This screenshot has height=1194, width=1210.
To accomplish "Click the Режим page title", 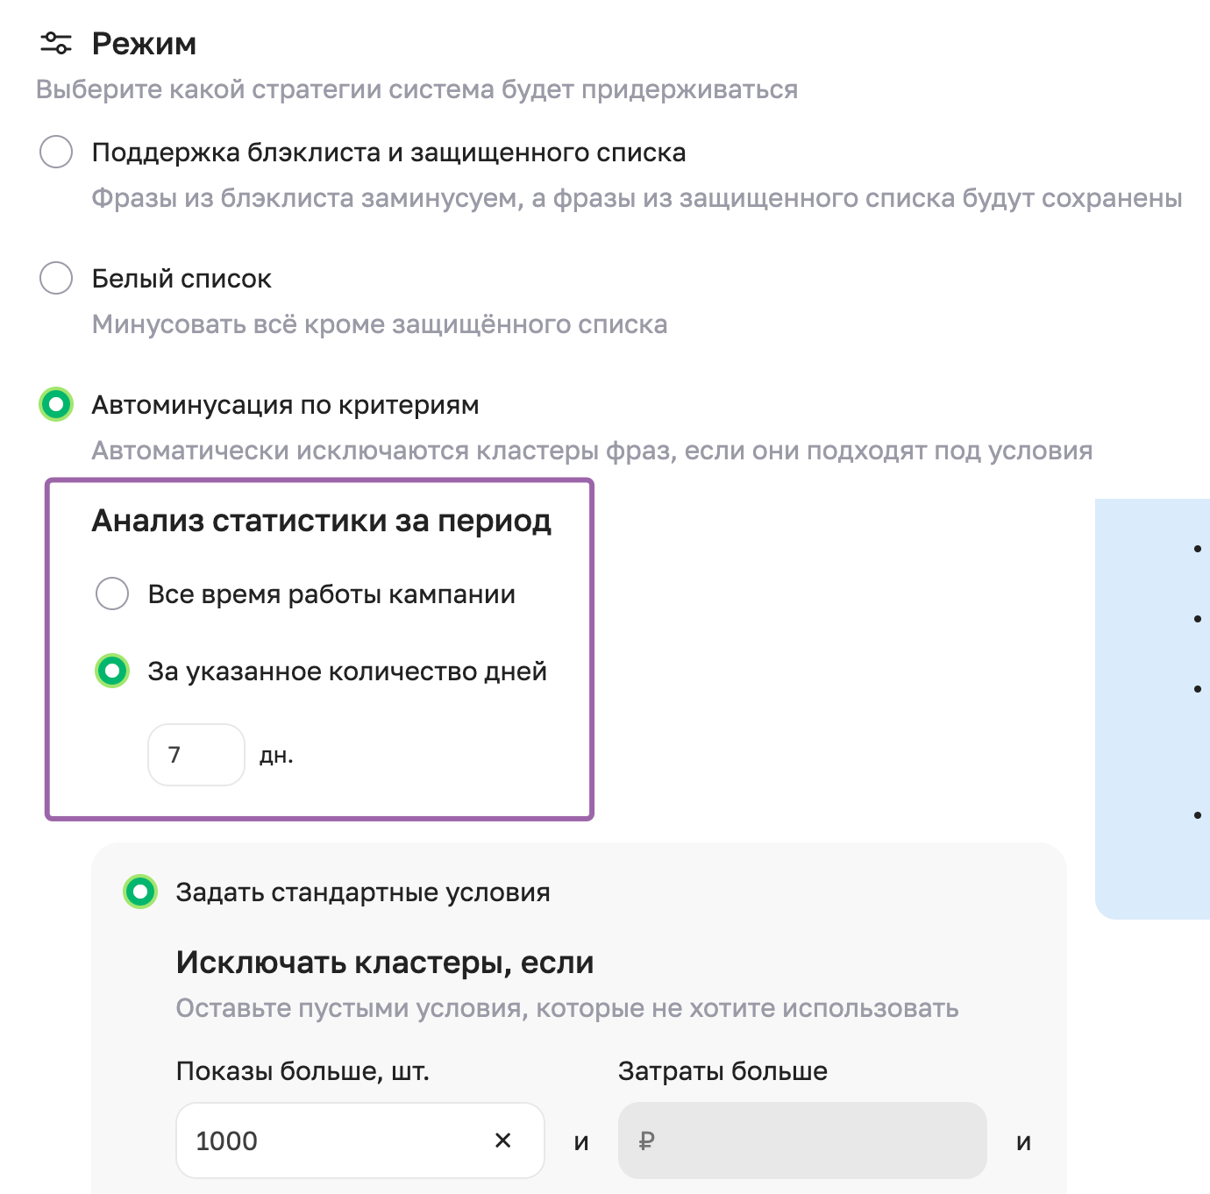I will 145,42.
